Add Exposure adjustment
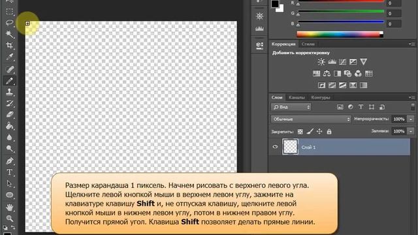The width and height of the screenshot is (418, 235). [353, 62]
